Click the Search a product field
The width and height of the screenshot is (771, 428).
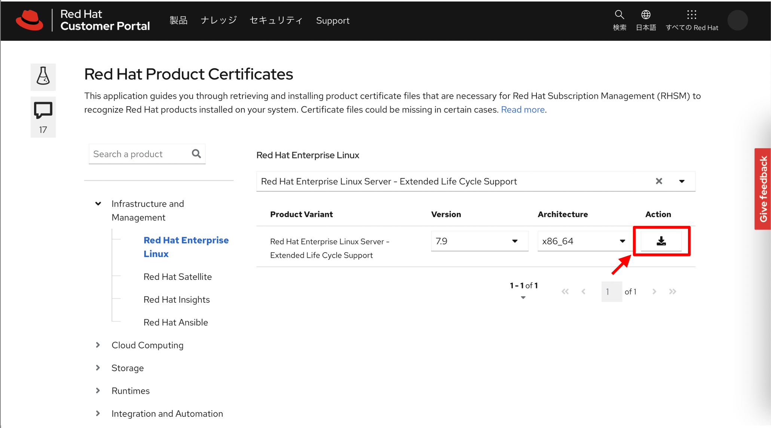[140, 154]
